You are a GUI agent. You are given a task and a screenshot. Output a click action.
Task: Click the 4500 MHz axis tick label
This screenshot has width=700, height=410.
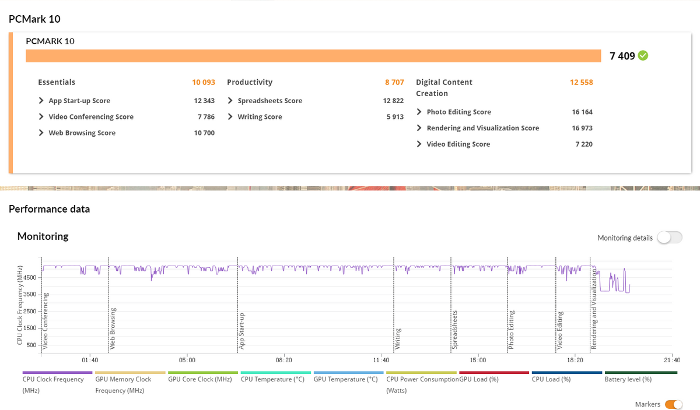pos(30,278)
